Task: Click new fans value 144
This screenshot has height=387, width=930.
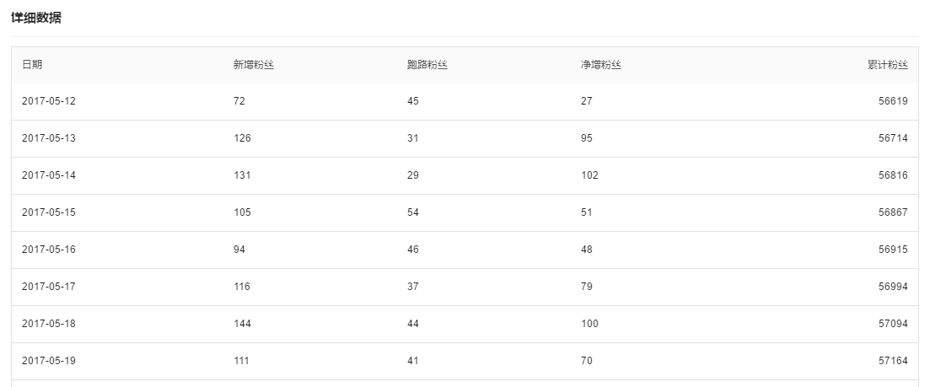Action: click(242, 324)
